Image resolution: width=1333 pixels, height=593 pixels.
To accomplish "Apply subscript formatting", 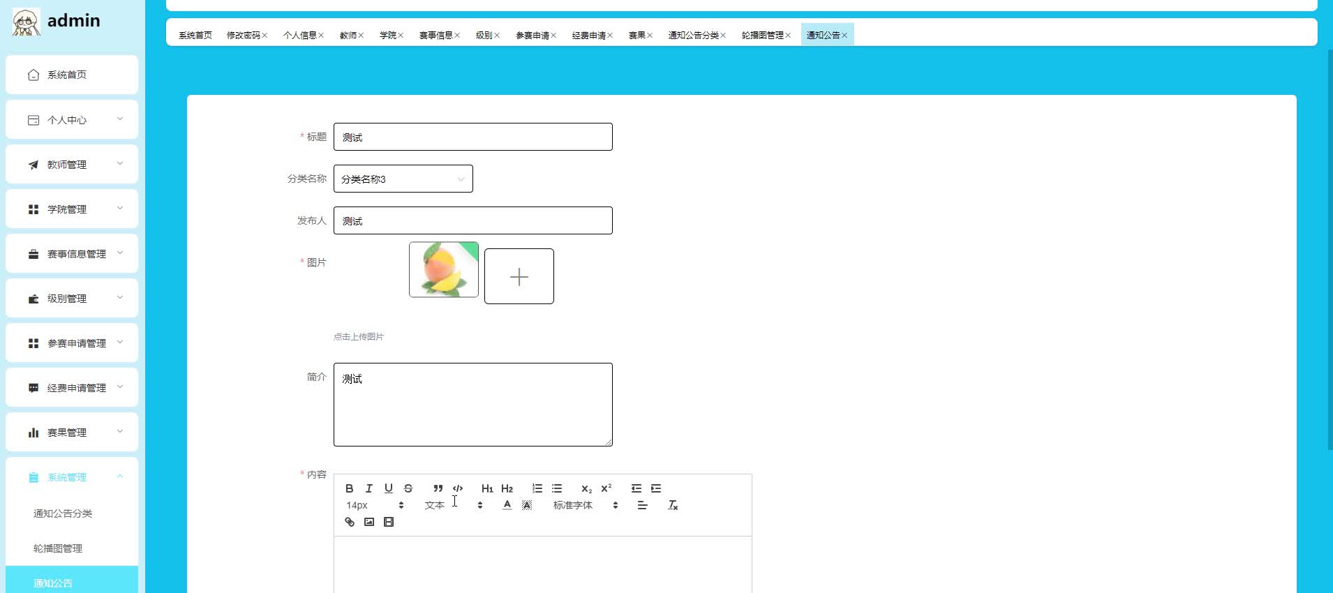I will point(586,488).
